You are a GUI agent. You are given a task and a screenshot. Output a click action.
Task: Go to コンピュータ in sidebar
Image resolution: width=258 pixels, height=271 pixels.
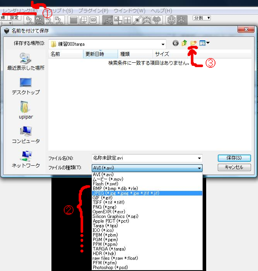coord(26,135)
